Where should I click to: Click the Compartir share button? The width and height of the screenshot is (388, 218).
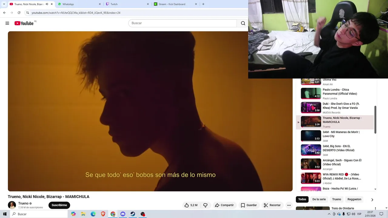224,205
